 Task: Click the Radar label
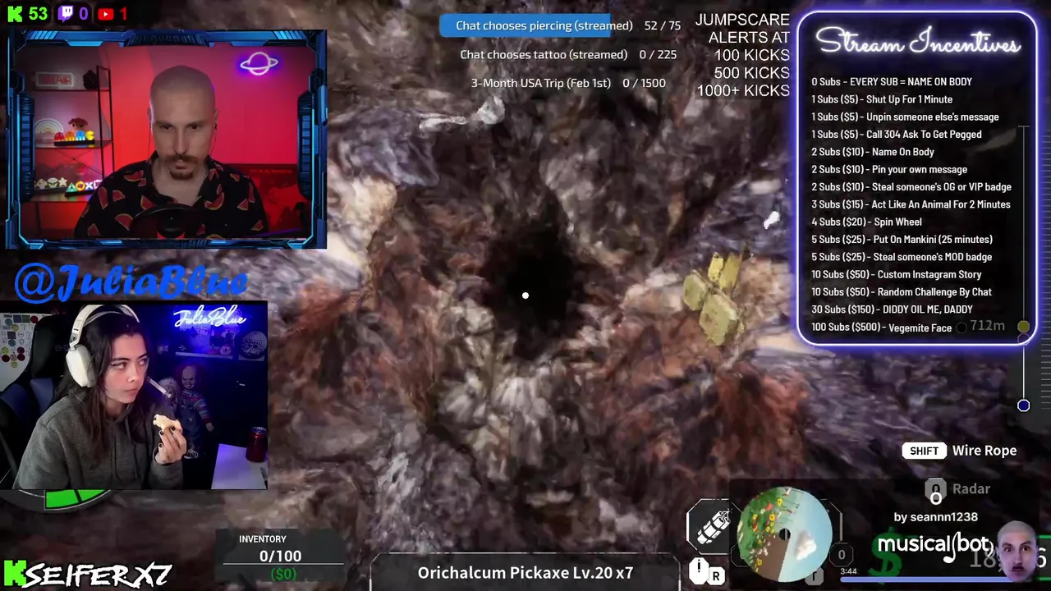[971, 488]
